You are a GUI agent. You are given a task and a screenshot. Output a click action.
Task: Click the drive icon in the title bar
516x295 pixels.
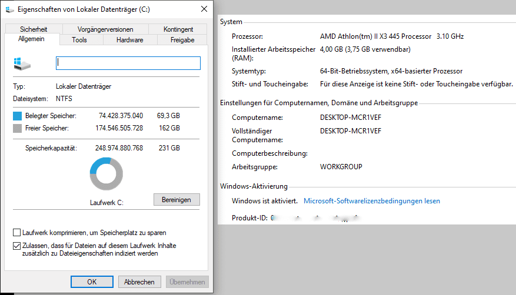[10, 9]
